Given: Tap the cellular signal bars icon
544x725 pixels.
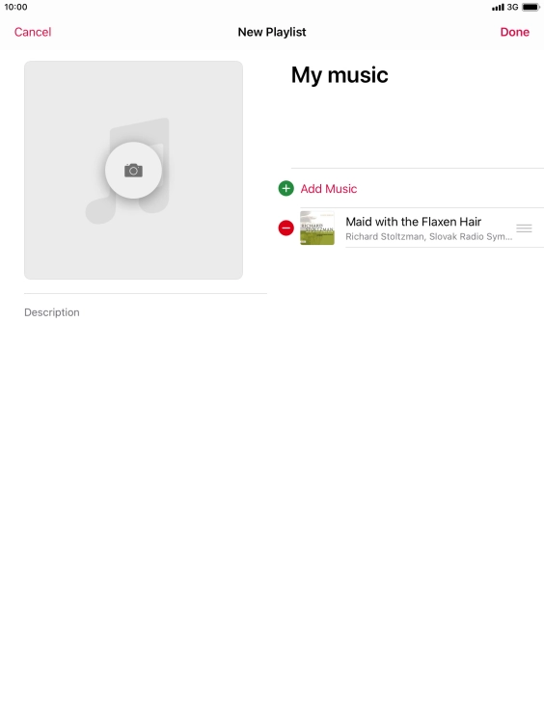Looking at the screenshot, I should pyautogui.click(x=498, y=8).
